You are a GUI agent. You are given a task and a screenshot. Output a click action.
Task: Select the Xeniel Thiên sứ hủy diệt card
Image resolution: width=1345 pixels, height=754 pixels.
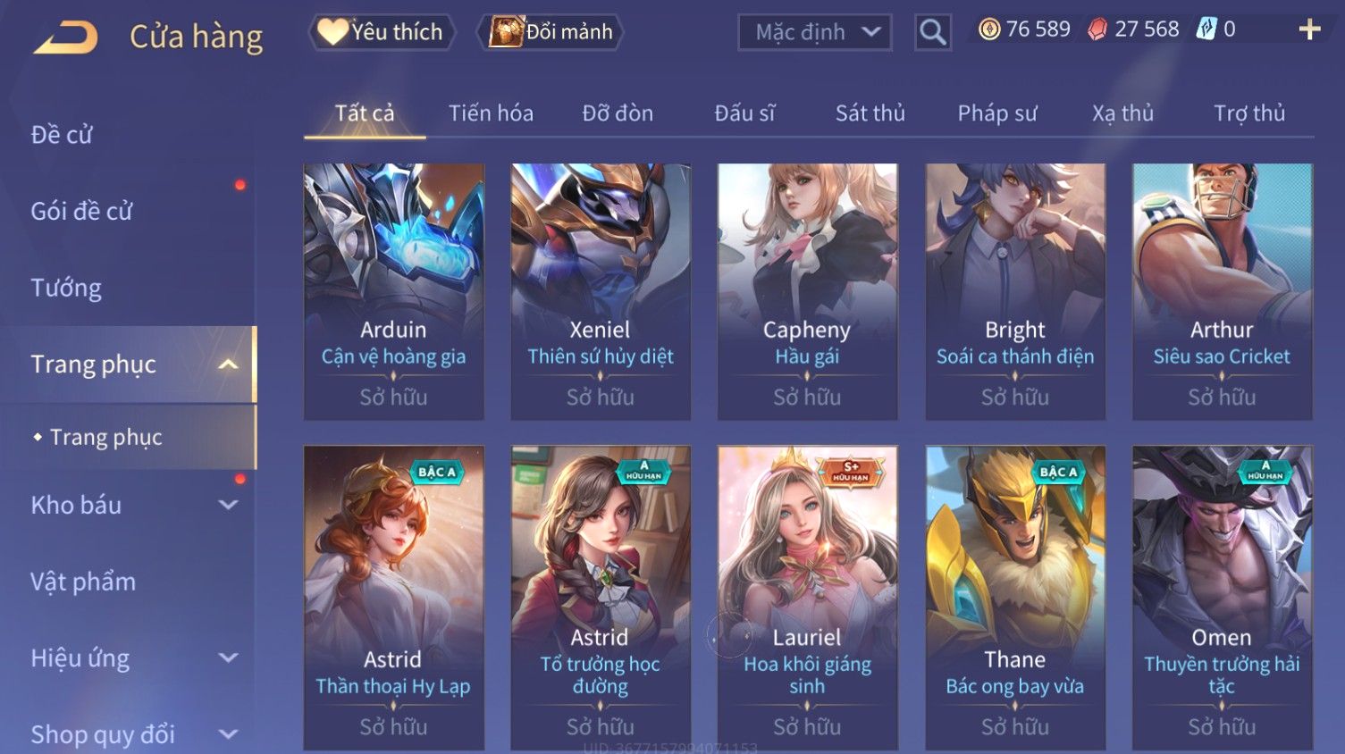(x=601, y=291)
